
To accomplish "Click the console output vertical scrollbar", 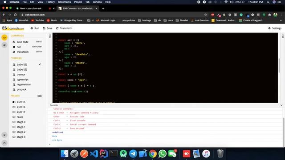I will pos(284,132).
